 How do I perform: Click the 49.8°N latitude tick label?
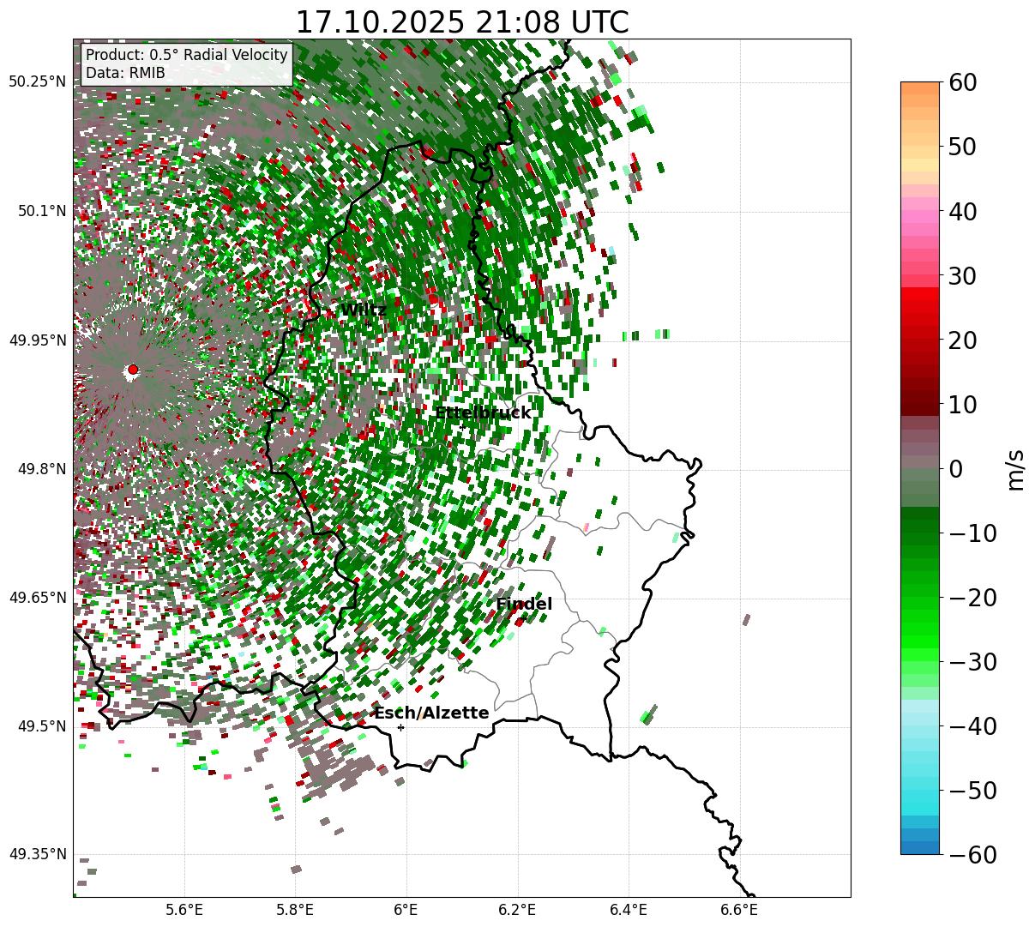(41, 469)
